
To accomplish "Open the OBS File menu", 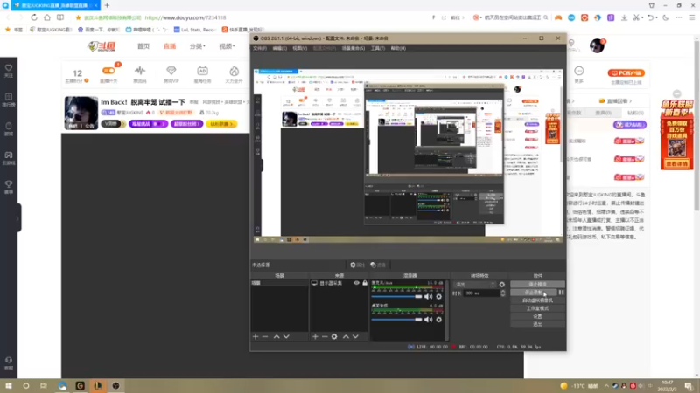I will (x=260, y=48).
